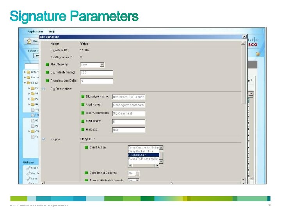Click the Promiscuous Delta input field
This screenshot has width=281, height=211.
(x=97, y=81)
